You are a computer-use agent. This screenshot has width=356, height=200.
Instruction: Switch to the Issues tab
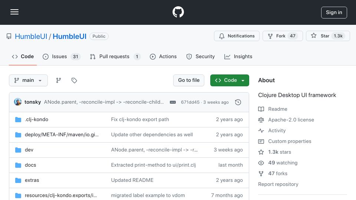coord(61,56)
